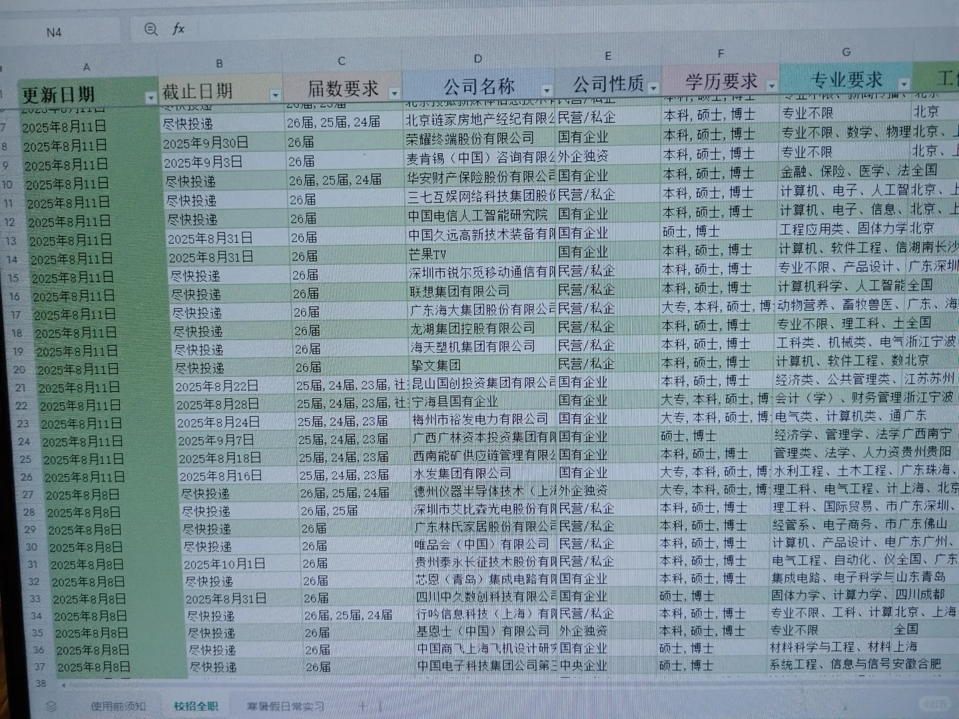Open the 截止日期 column filter dropdown

coord(274,95)
